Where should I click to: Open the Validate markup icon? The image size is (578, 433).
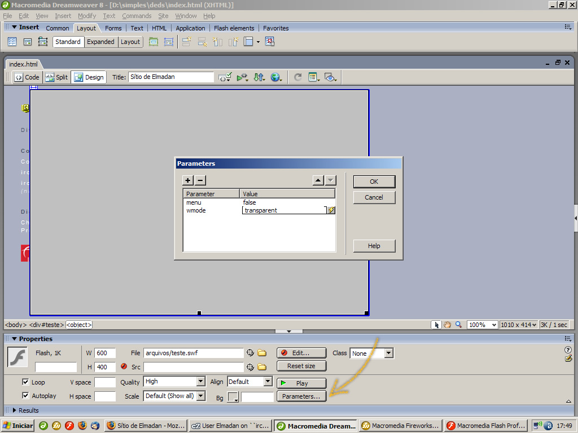(x=225, y=77)
